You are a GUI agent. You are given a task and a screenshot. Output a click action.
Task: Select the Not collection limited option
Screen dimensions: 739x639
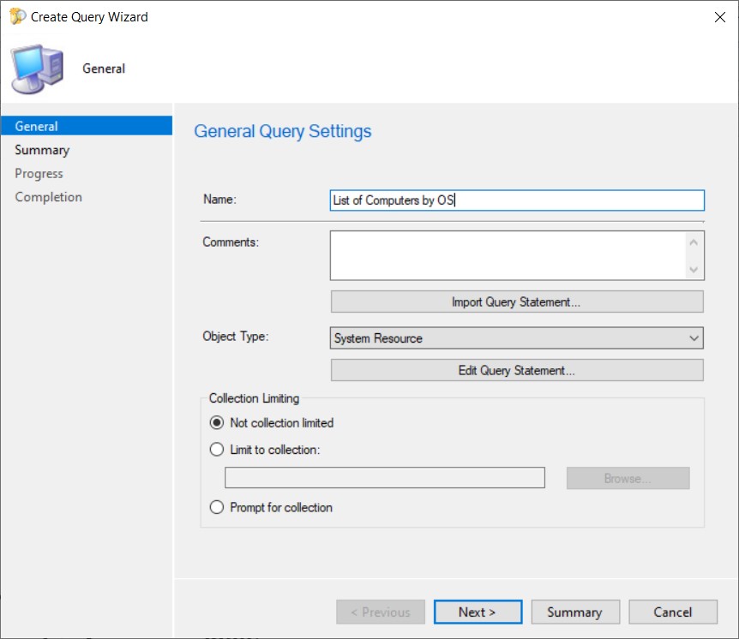[218, 422]
